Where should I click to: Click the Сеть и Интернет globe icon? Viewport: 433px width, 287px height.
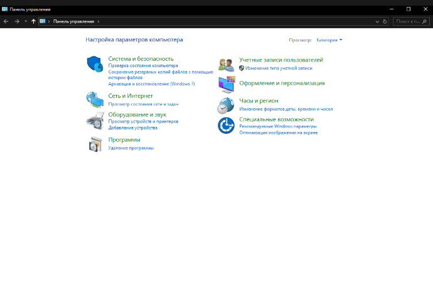pyautogui.click(x=95, y=99)
